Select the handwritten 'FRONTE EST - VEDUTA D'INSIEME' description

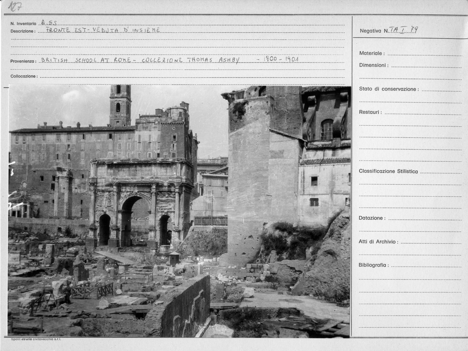(x=103, y=30)
